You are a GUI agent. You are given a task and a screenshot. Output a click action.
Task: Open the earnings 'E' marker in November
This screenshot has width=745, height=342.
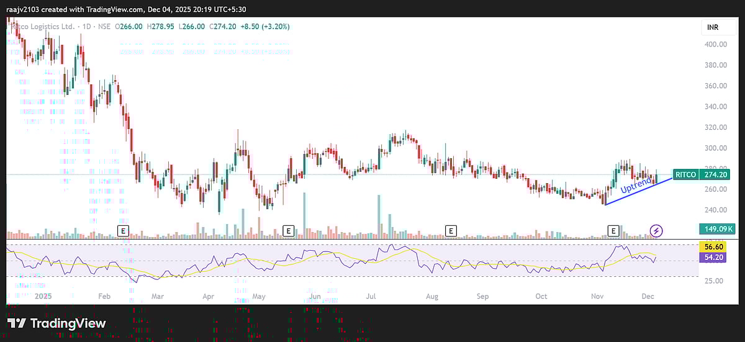click(x=613, y=231)
